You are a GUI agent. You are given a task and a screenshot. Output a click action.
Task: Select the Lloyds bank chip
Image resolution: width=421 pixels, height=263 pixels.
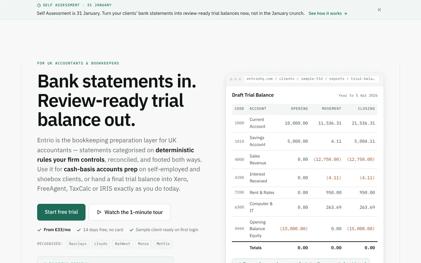101,244
